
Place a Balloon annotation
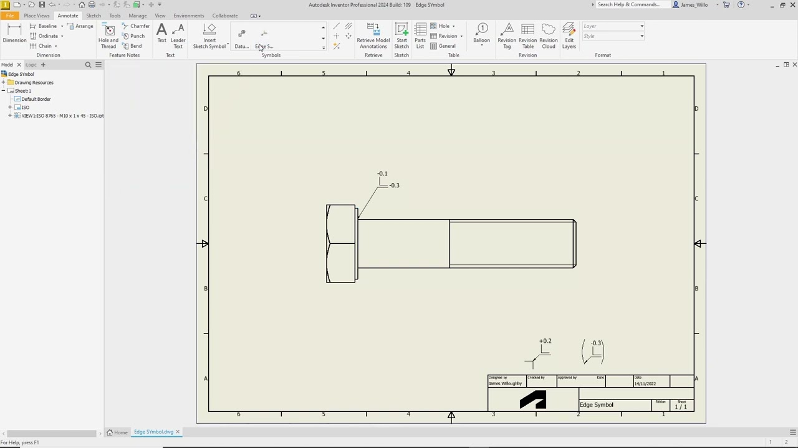[x=481, y=34]
